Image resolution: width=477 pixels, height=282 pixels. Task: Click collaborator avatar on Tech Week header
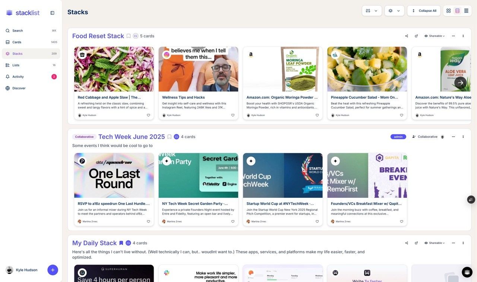coord(442,137)
